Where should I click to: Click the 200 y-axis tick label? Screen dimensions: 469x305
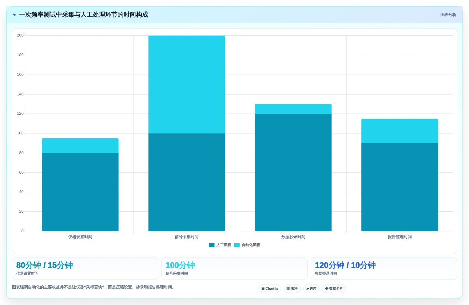[20, 35]
